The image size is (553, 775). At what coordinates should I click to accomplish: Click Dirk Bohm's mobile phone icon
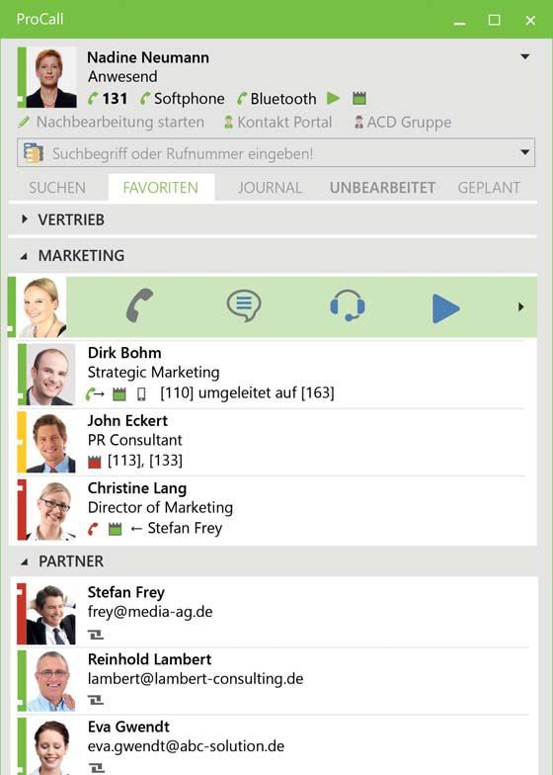[141, 393]
